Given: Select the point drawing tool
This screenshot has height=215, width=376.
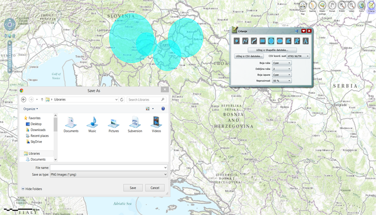Looking at the screenshot, I should 237,41.
